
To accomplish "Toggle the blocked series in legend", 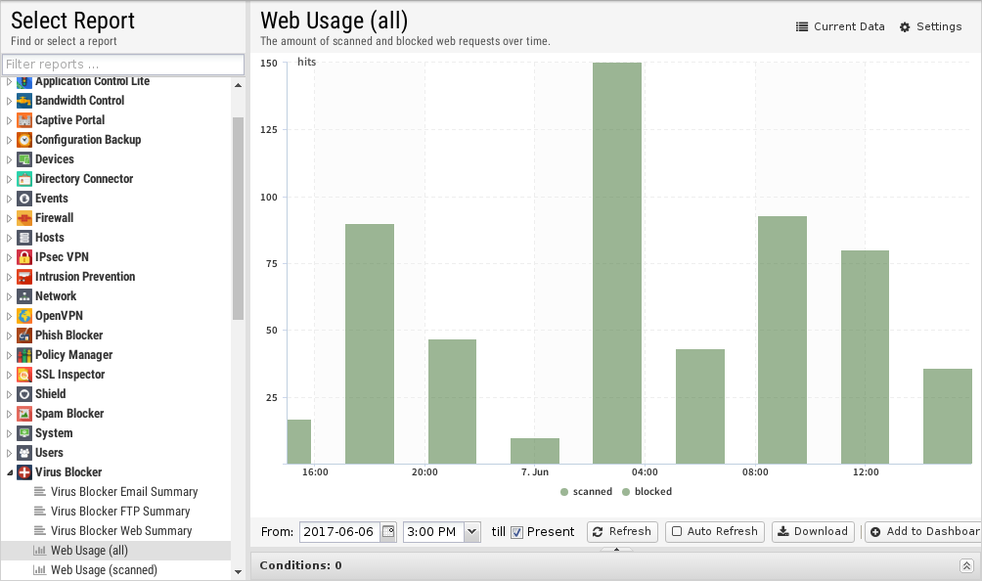I will pos(647,491).
